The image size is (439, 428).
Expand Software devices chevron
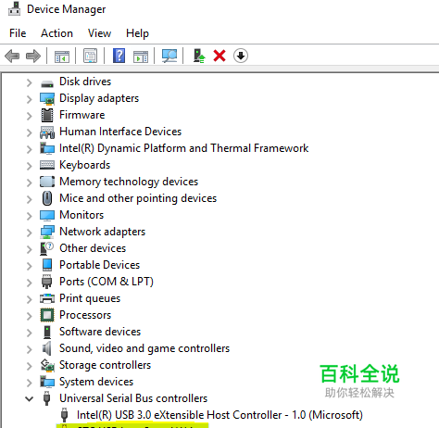(x=29, y=333)
